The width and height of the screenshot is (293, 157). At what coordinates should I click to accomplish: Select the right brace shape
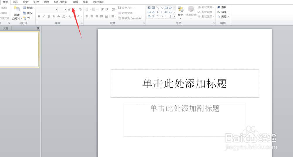pyautogui.click(x=170, y=16)
